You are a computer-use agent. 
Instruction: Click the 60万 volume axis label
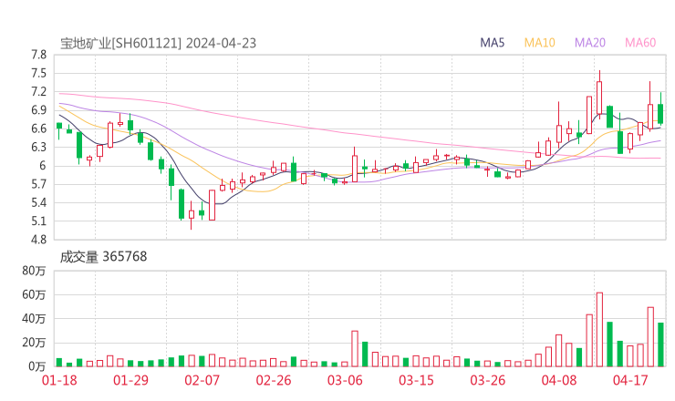click(34, 294)
